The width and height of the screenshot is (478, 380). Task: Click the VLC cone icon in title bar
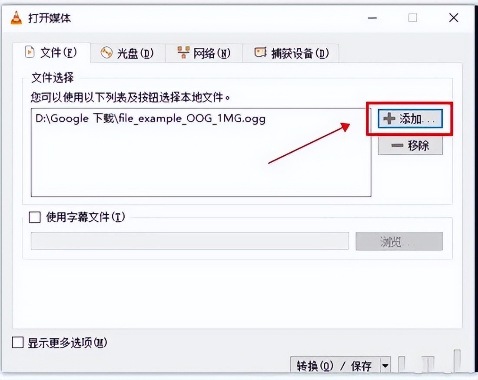(x=16, y=18)
